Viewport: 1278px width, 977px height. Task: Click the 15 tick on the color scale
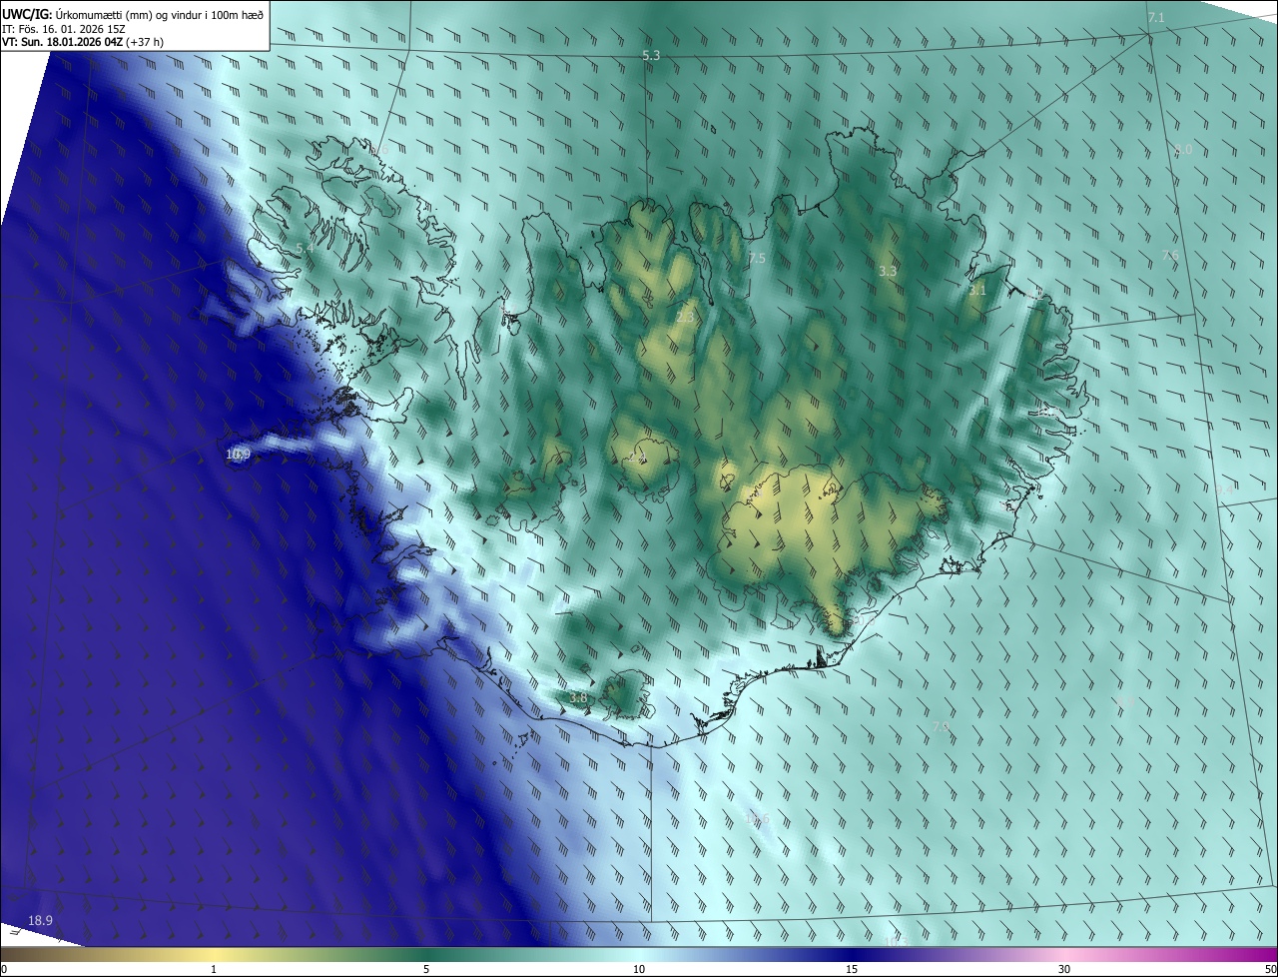(x=852, y=969)
